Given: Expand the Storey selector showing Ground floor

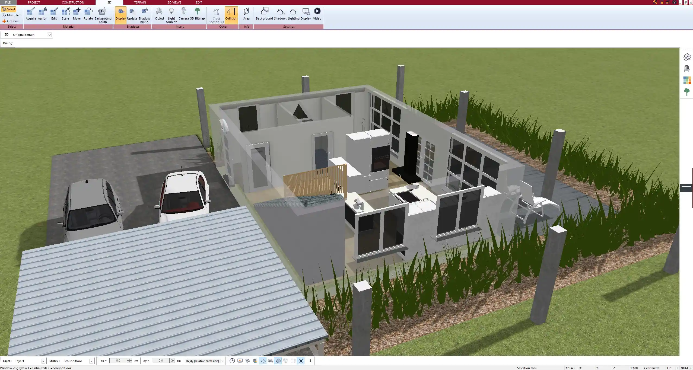Looking at the screenshot, I should [x=91, y=361].
